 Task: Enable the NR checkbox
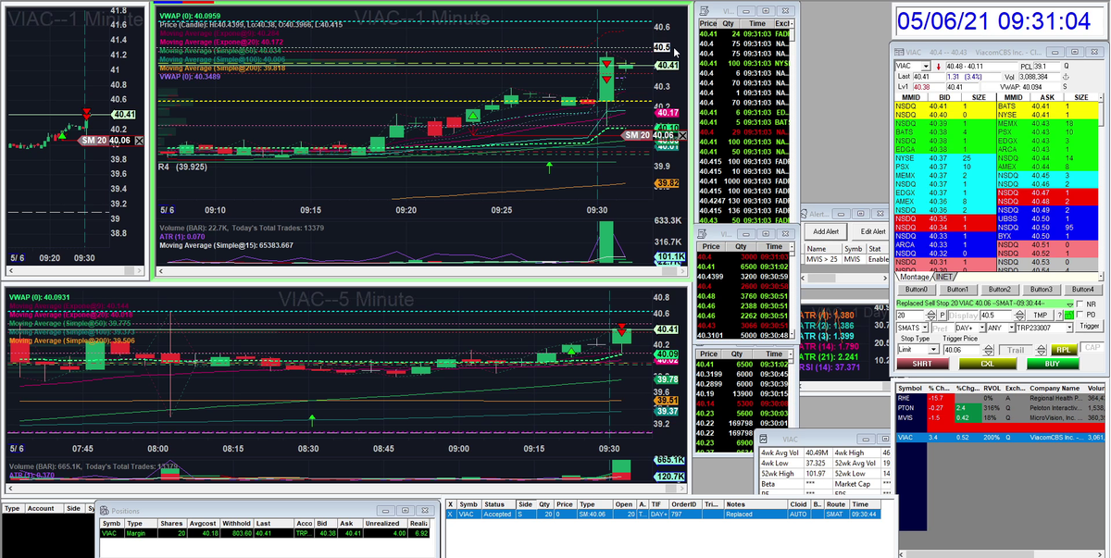pyautogui.click(x=1080, y=304)
